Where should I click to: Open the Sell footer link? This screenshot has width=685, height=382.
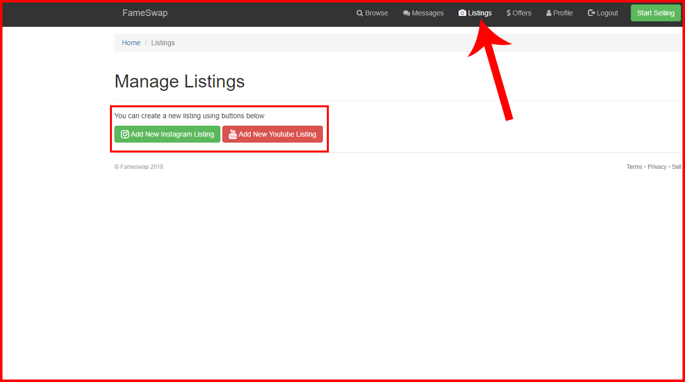click(x=677, y=167)
